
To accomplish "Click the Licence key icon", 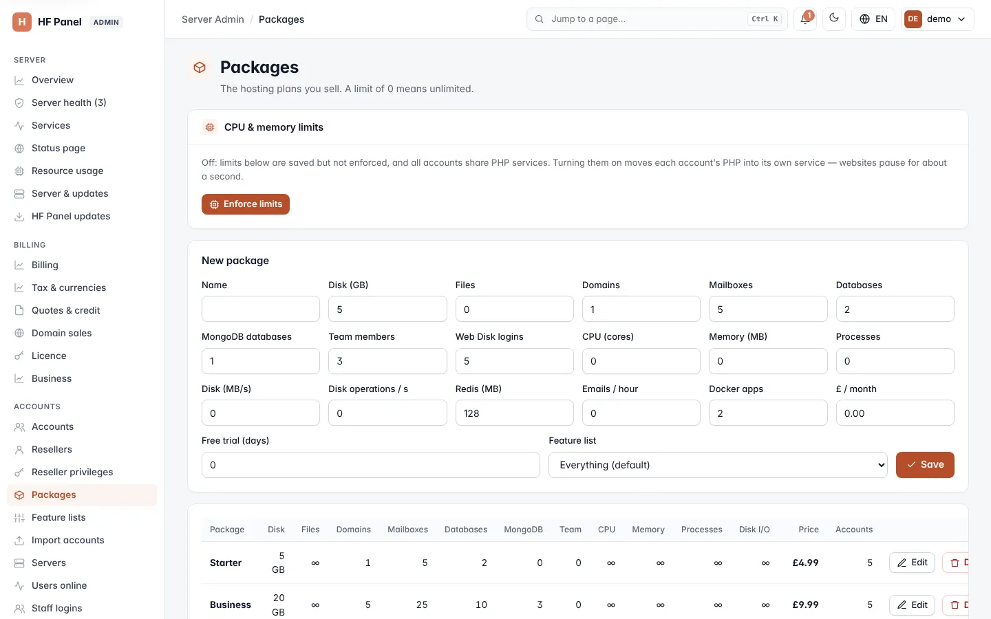I will 19,356.
